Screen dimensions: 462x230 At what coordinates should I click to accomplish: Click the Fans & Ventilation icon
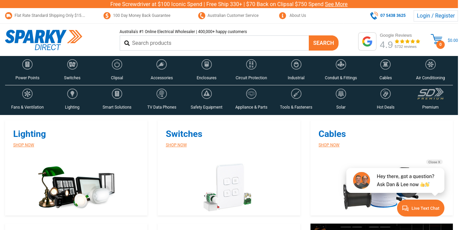[27, 94]
